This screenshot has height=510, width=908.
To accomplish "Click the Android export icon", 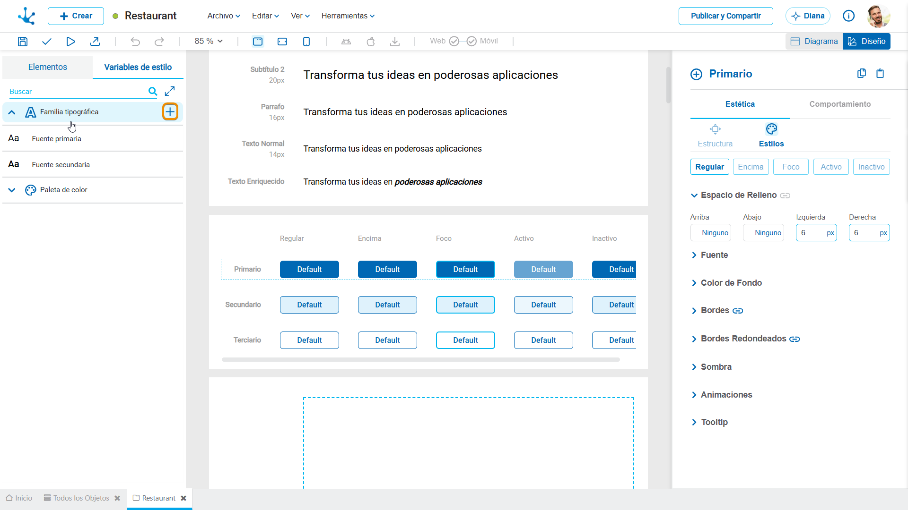I will point(346,42).
